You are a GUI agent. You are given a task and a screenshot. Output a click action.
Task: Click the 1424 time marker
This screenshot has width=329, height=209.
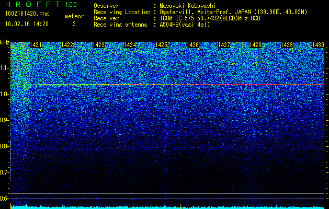tap(130, 45)
